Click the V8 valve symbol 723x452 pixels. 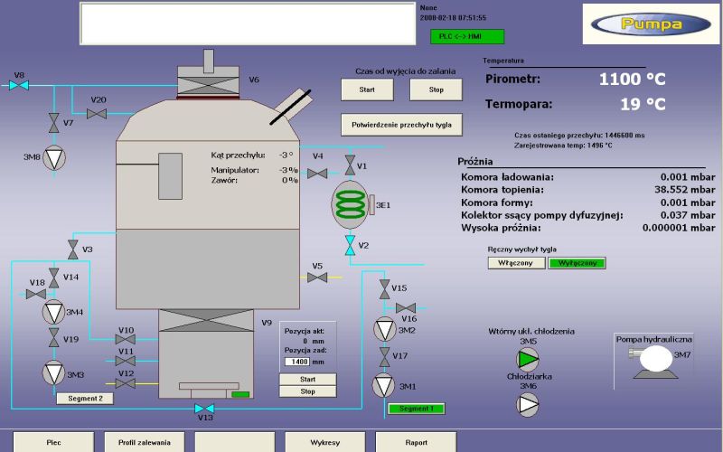click(x=19, y=85)
